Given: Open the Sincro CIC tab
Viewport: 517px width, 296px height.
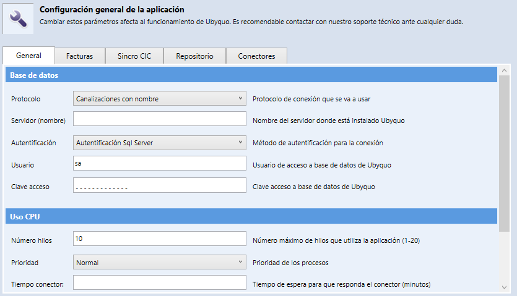Looking at the screenshot, I should [134, 56].
